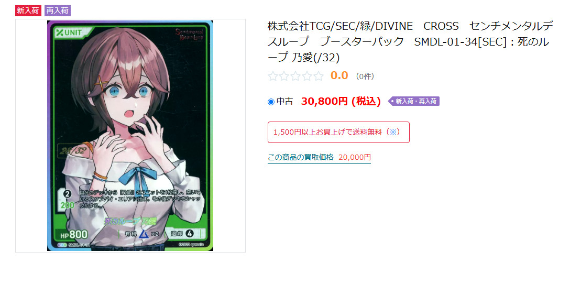Click the first rating star
Image resolution: width=570 pixels, height=285 pixels.
(272, 76)
